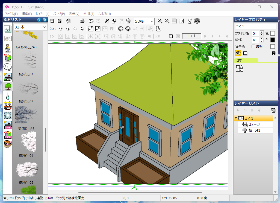Open the speech balloon materials category

coord(8,67)
